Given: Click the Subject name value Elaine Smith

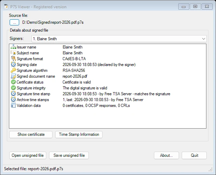Looking at the screenshot, I should tap(73, 53).
